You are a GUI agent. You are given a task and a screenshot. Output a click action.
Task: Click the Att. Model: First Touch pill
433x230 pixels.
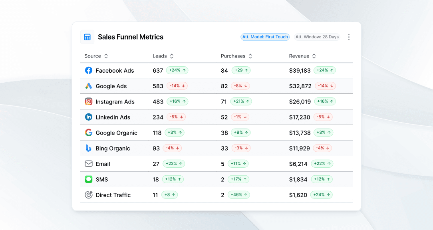tap(265, 37)
